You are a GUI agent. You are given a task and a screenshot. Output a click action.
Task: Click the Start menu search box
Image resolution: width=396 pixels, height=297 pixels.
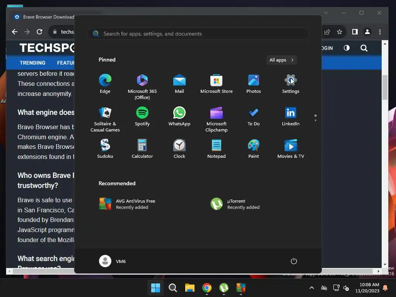198,34
